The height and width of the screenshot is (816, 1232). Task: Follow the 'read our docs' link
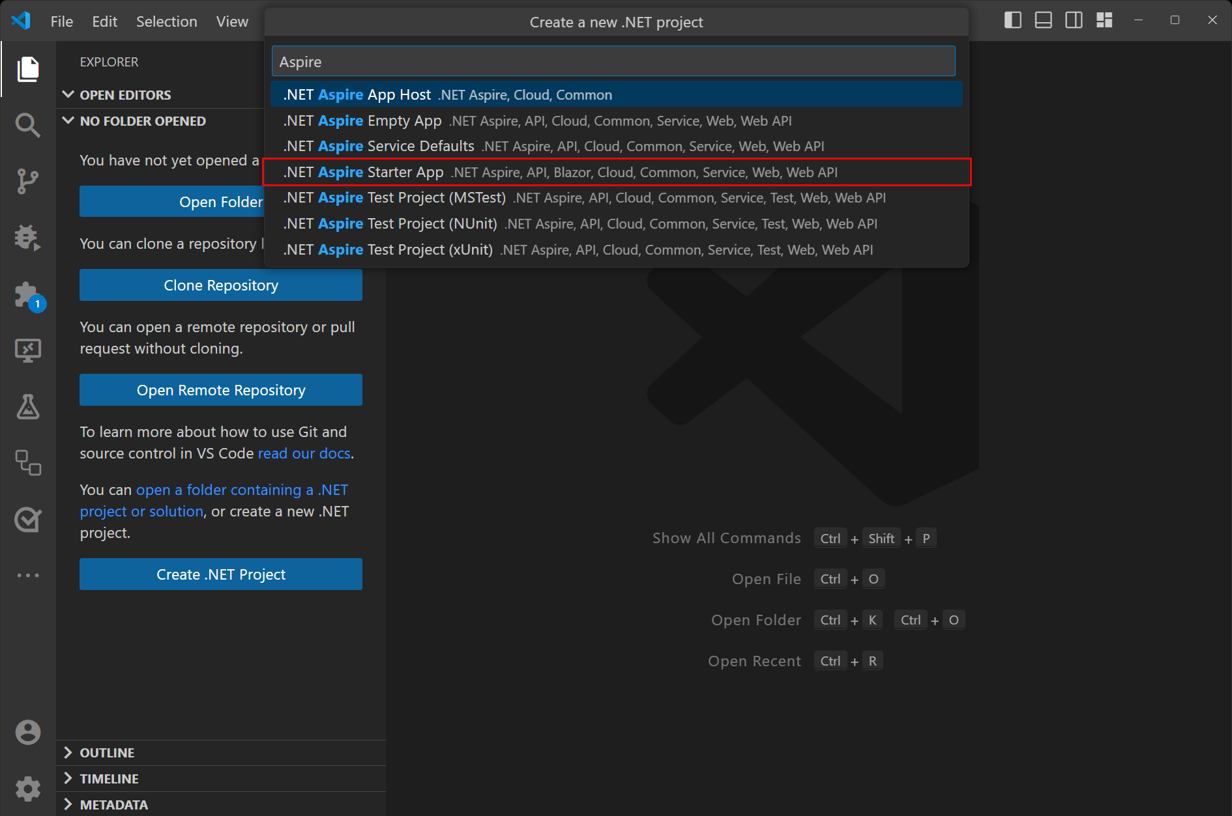tap(304, 453)
